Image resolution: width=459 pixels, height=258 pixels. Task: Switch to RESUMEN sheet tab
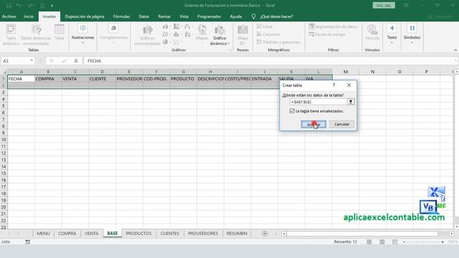click(237, 234)
